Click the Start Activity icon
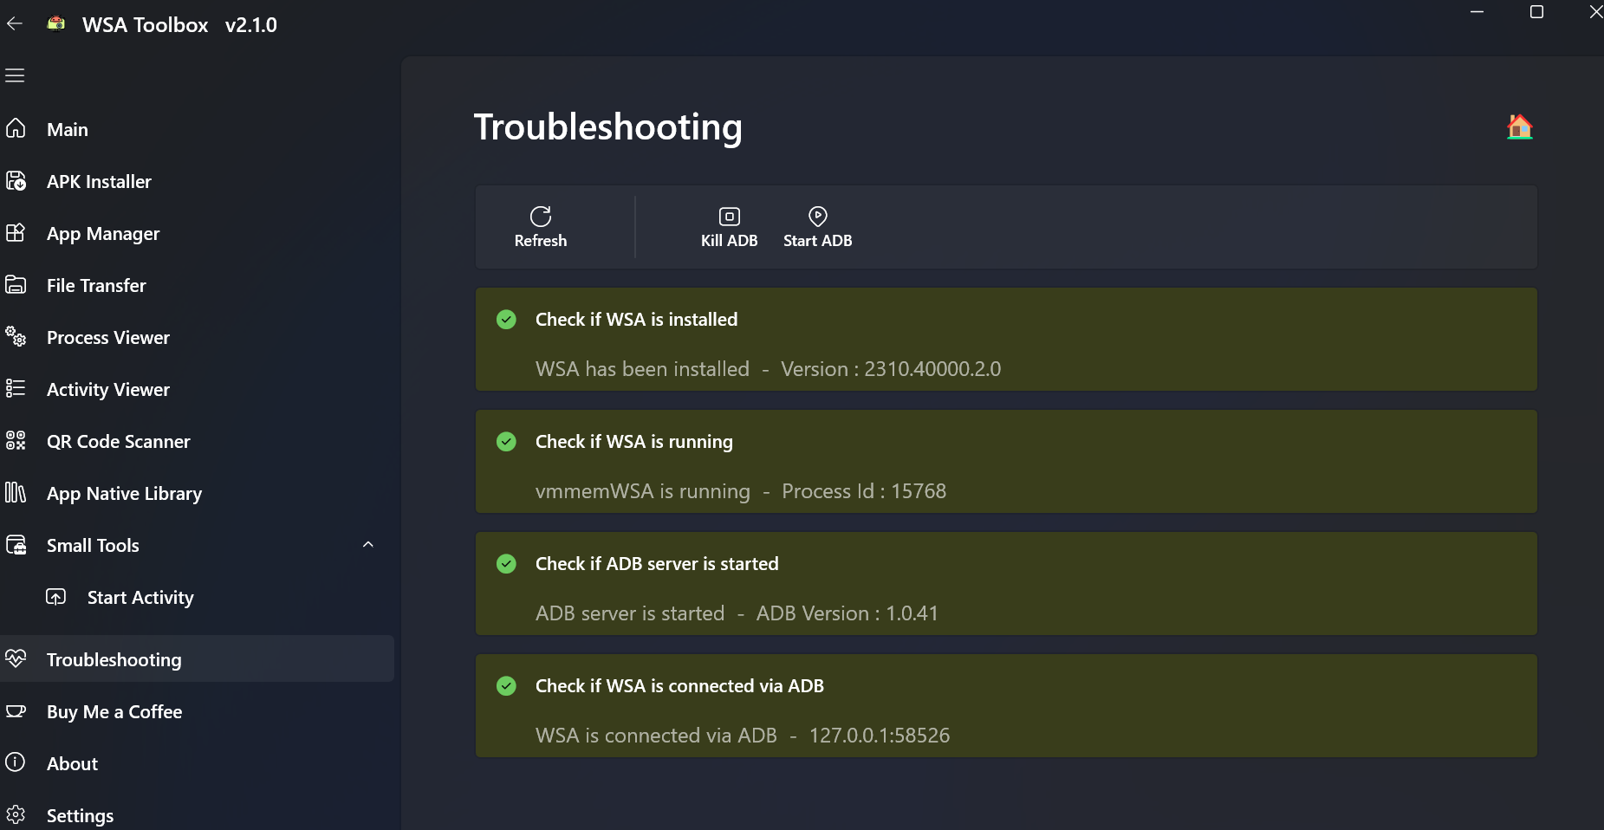The height and width of the screenshot is (830, 1604). point(56,597)
